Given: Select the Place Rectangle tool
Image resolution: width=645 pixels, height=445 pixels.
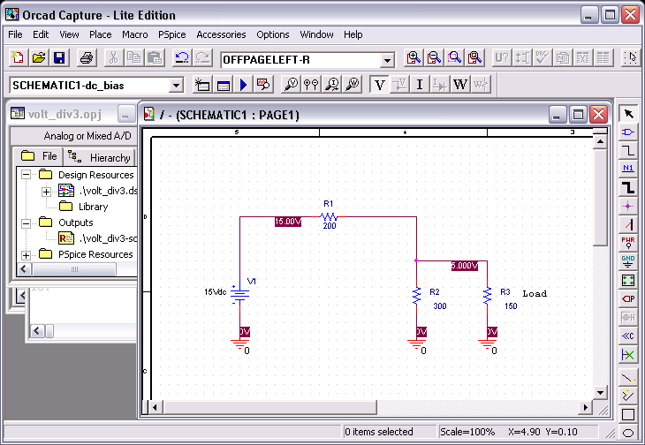Looking at the screenshot, I should (628, 415).
